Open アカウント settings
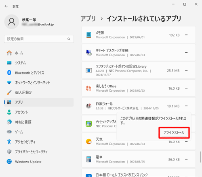Image resolution: width=202 pixels, height=177 pixels. click(x=39, y=112)
